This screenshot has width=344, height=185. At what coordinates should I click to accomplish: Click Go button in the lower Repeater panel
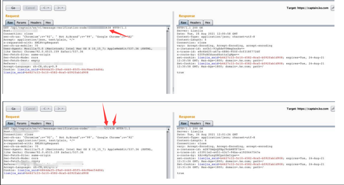pyautogui.click(x=13, y=109)
